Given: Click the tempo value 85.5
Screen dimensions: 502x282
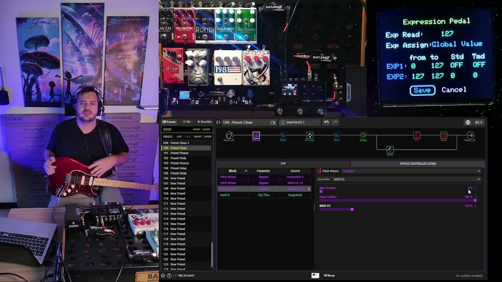Looking at the screenshot, I should tap(479, 123).
